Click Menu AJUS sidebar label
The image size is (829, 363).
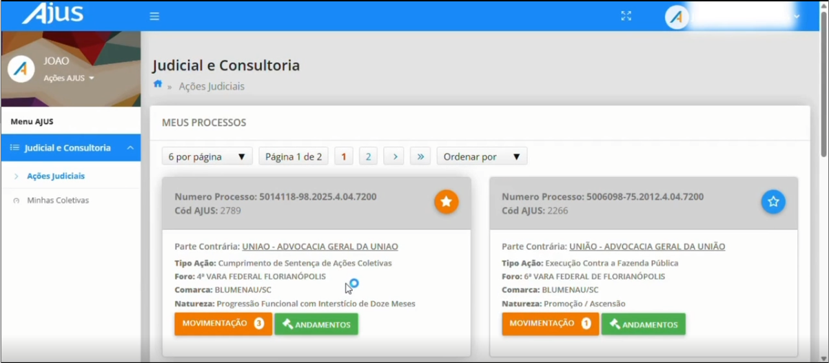tap(32, 122)
